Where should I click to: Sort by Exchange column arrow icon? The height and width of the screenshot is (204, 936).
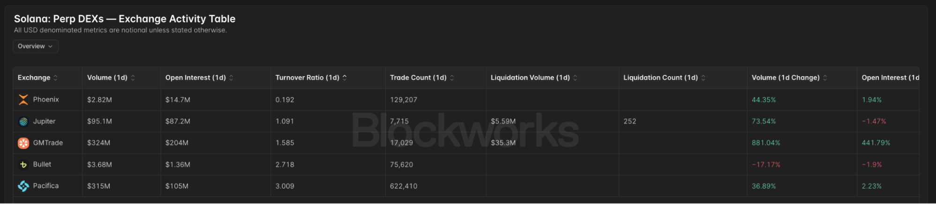click(x=55, y=77)
